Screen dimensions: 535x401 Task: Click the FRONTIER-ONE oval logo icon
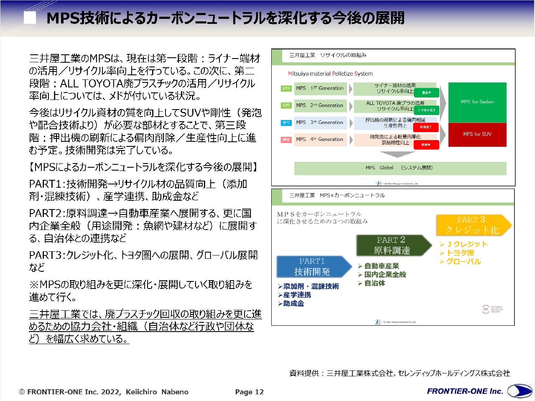point(520,391)
